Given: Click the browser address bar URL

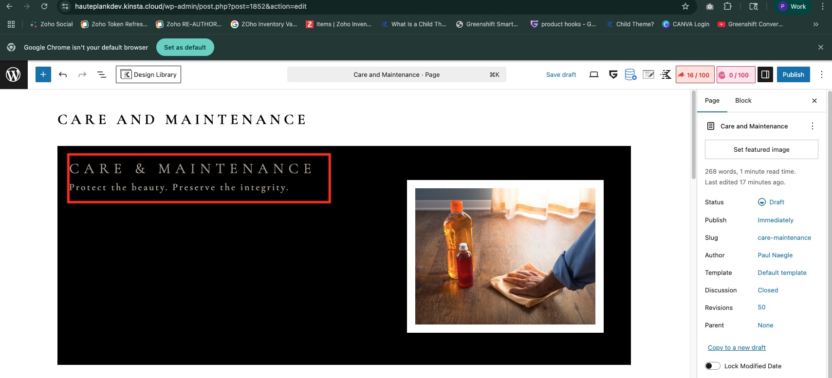Looking at the screenshot, I should pos(190,6).
